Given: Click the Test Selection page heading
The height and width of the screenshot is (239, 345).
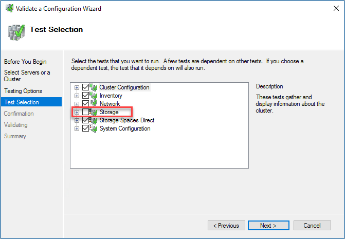Looking at the screenshot, I should [x=57, y=29].
